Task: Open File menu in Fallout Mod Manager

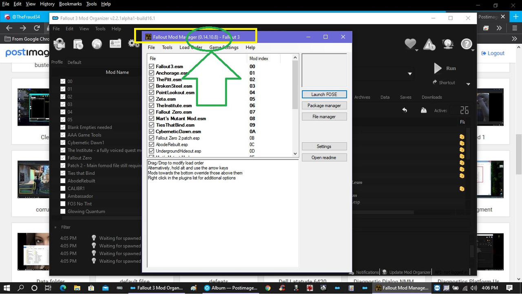Action: click(x=151, y=47)
